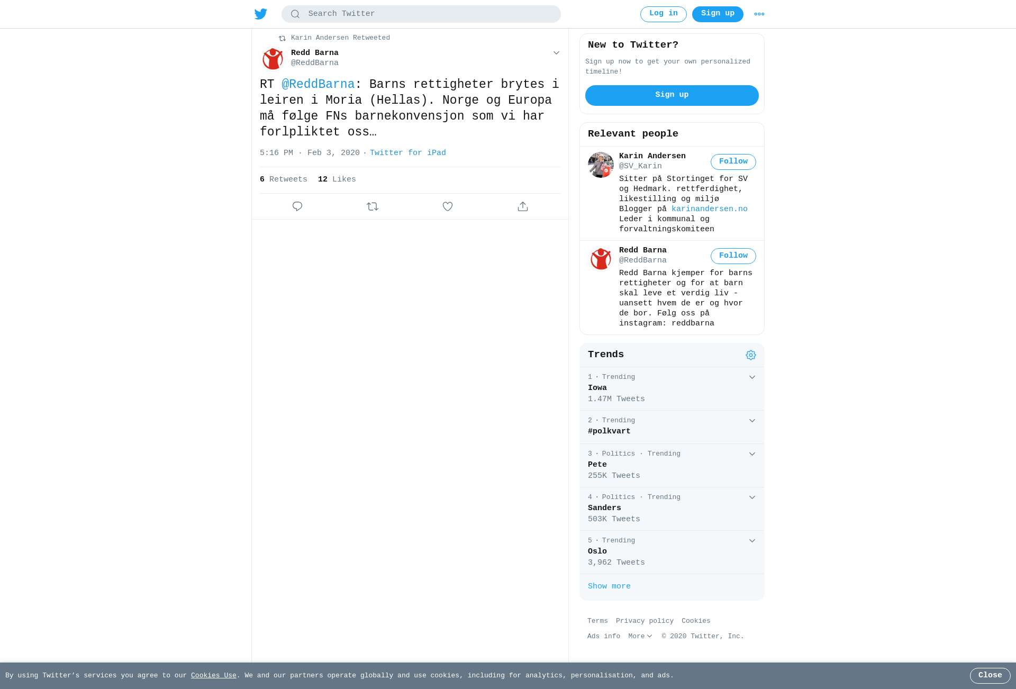Click the Log in button
Viewport: 1016px width, 689px height.
(664, 14)
